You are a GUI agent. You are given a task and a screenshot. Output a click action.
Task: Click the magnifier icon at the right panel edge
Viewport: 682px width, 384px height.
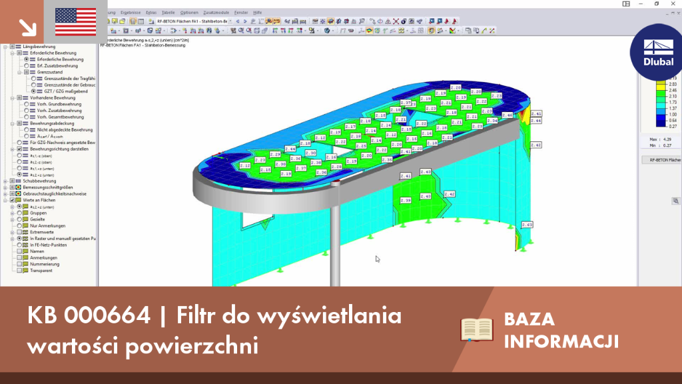coord(675,201)
